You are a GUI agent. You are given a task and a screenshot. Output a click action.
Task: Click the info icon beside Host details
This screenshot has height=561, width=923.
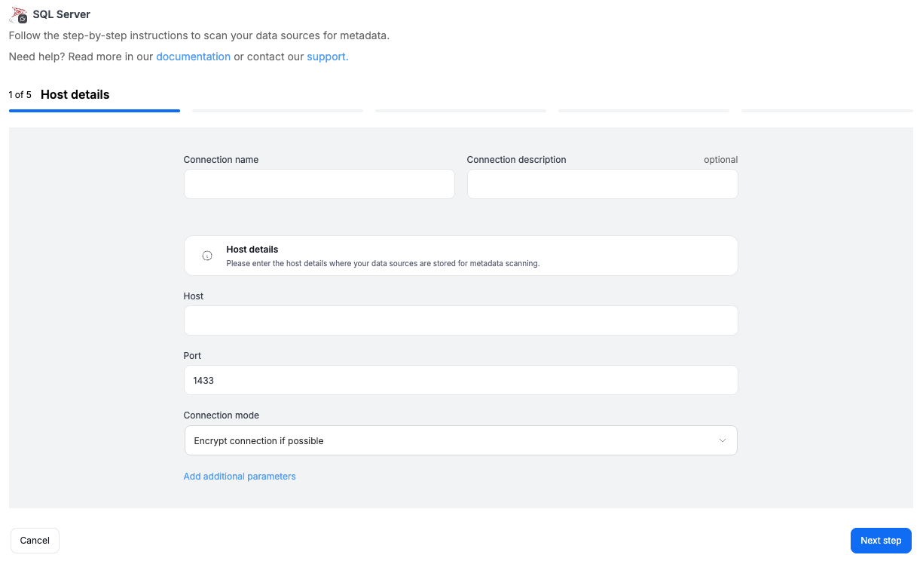pos(207,256)
